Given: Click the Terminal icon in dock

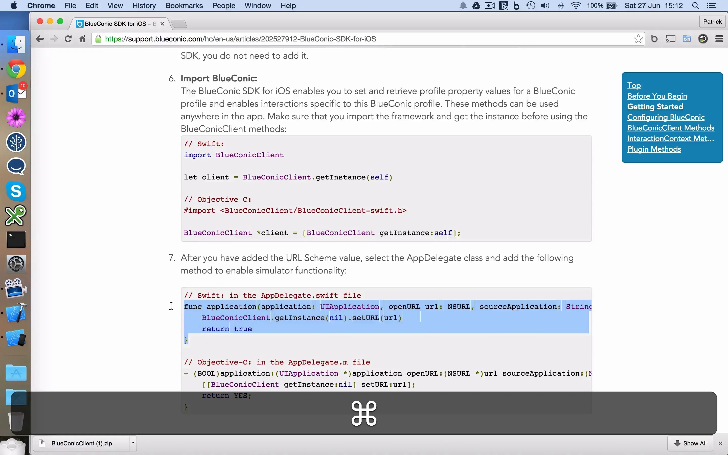Looking at the screenshot, I should (x=16, y=240).
